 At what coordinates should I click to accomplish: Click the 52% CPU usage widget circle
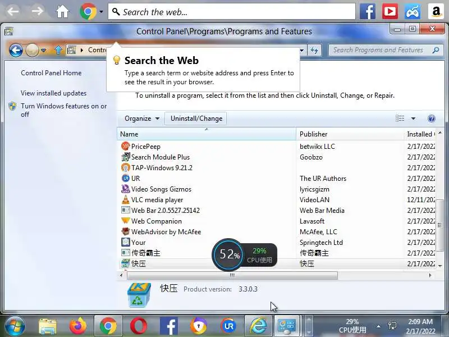click(228, 254)
